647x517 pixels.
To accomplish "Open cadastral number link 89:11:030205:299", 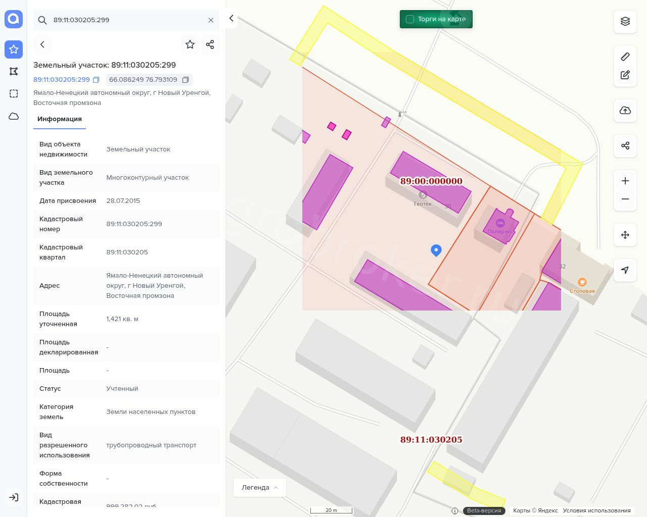I will pyautogui.click(x=62, y=80).
